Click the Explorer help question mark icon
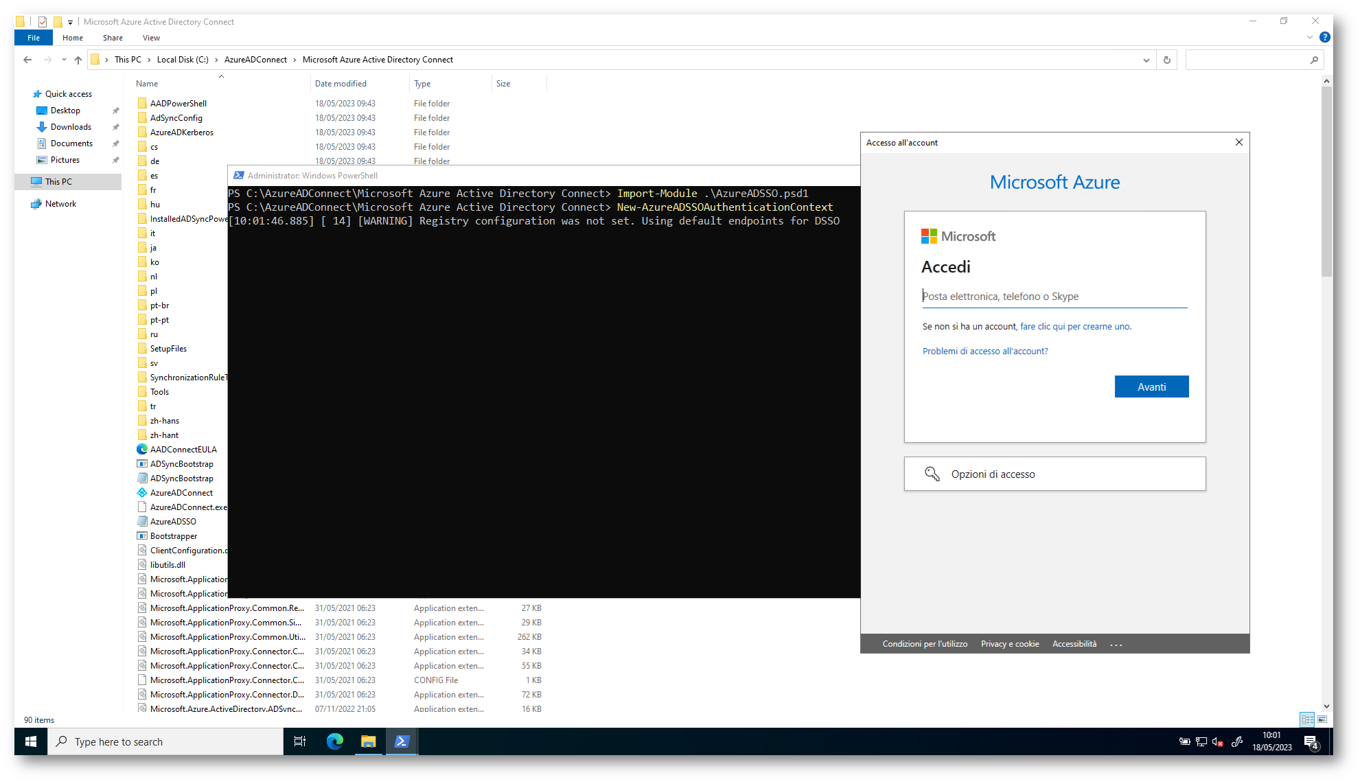Image resolution: width=1362 pixels, height=784 pixels. [1324, 38]
